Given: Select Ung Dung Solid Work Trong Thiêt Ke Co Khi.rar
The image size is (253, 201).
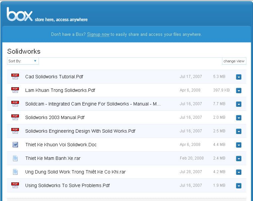Looking at the screenshot, I should pos(75,172).
